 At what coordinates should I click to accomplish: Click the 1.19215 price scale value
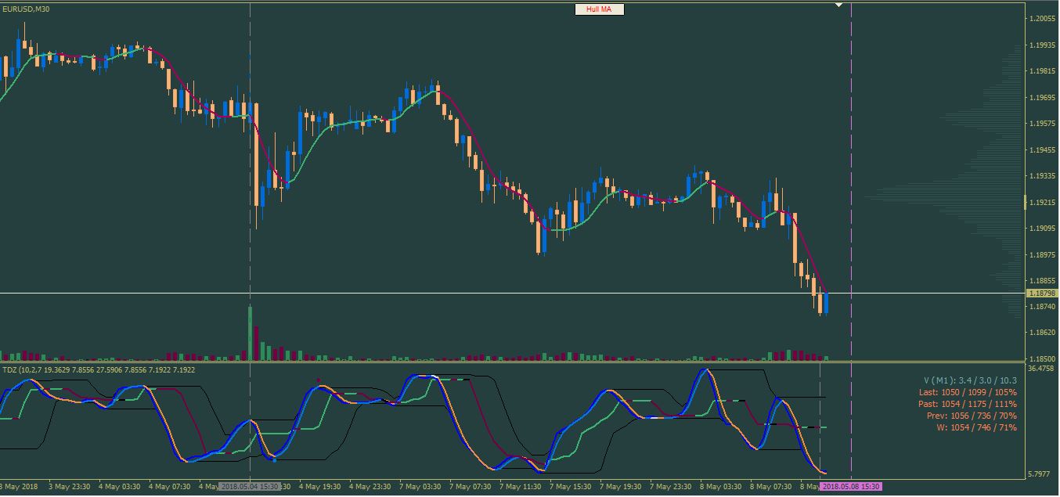[x=1043, y=203]
